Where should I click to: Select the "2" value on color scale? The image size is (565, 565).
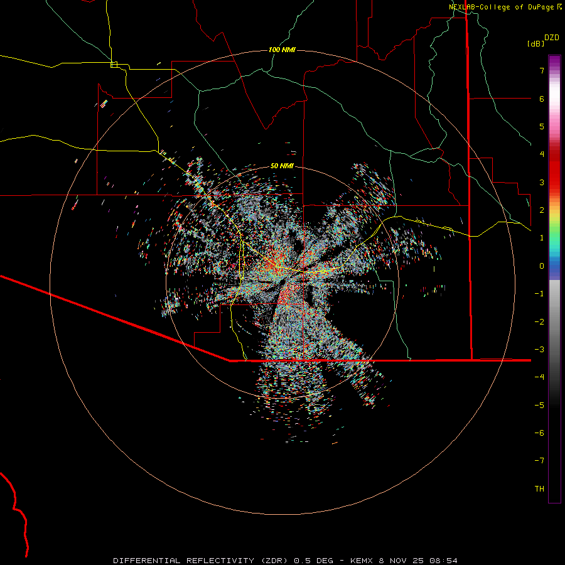pyautogui.click(x=542, y=210)
